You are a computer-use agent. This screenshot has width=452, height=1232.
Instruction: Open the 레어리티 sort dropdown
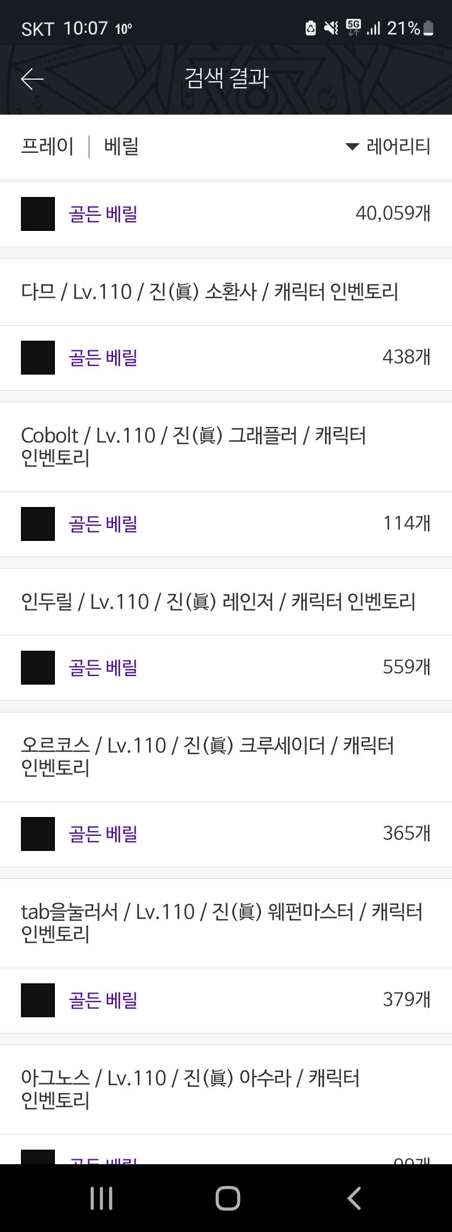389,146
